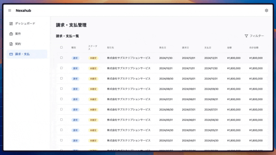Open the 2024/06/30 row's 取引先 name
276x155 pixels.
tap(129, 110)
